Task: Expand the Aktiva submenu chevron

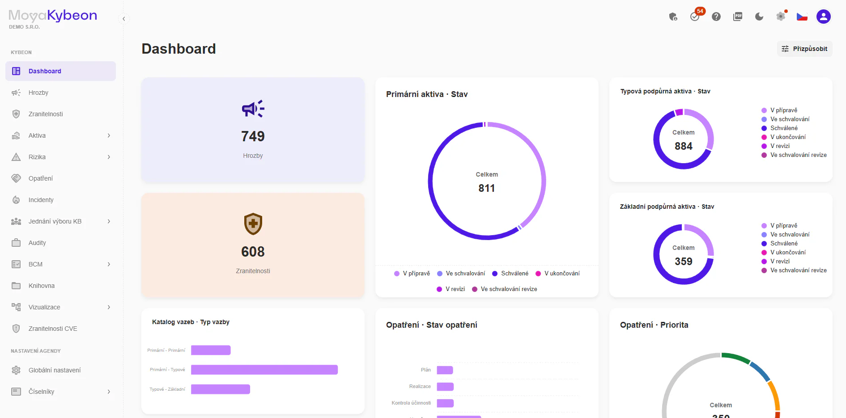Action: (109, 135)
